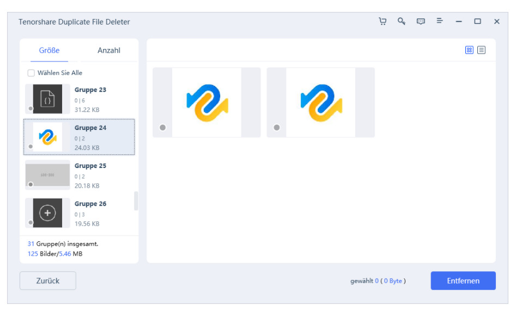This screenshot has height=317, width=516.
Task: Select the Gruppe 26 label
Action: pos(90,204)
